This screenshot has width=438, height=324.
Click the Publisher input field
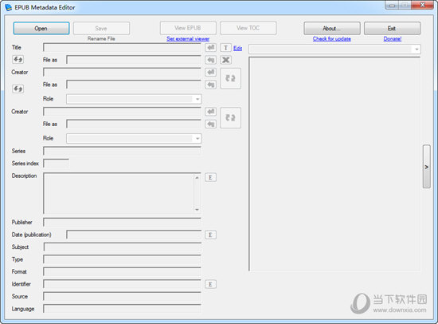122,223
